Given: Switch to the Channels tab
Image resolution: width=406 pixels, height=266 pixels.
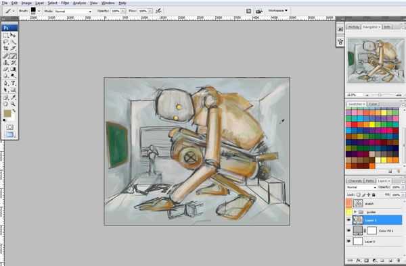Looking at the screenshot, I should [355, 181].
